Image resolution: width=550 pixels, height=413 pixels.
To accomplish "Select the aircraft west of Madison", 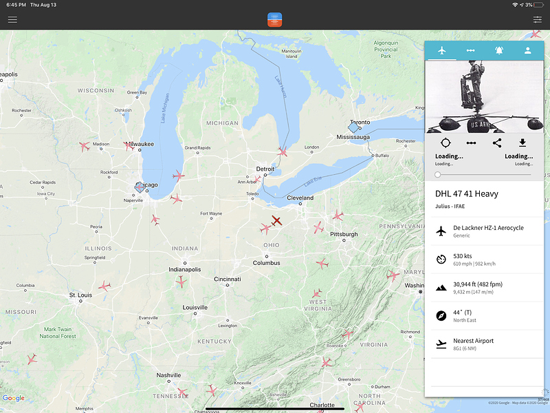I will coord(84,146).
